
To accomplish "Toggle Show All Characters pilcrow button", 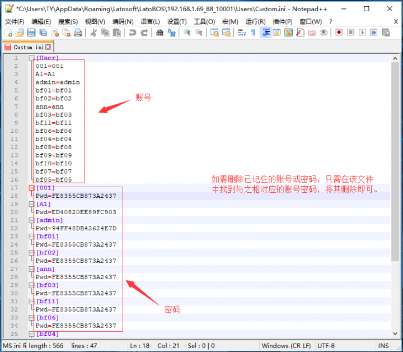I will point(254,33).
